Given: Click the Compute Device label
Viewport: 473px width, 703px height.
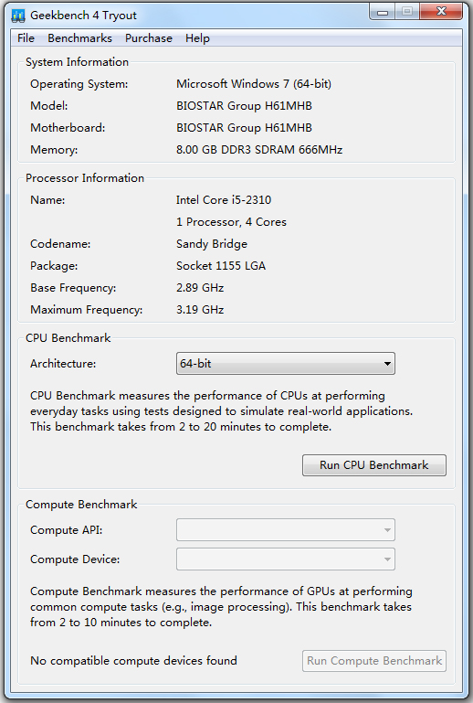Looking at the screenshot, I should tap(75, 559).
